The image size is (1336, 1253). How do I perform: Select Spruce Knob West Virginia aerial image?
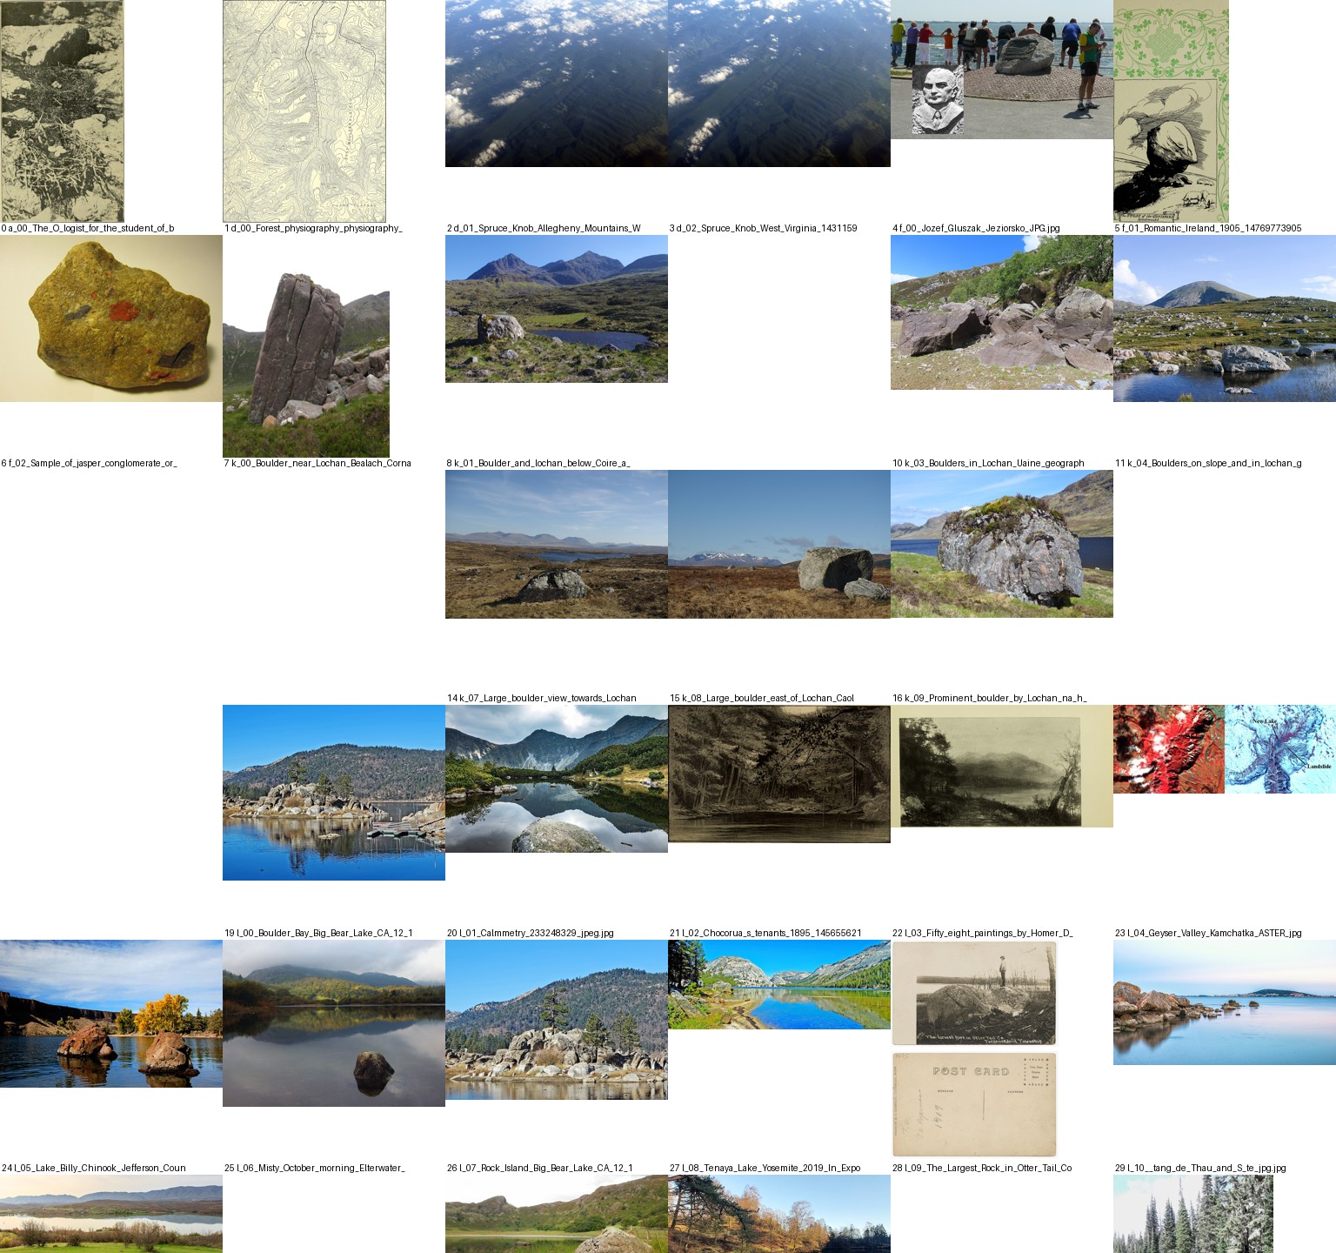click(x=779, y=84)
